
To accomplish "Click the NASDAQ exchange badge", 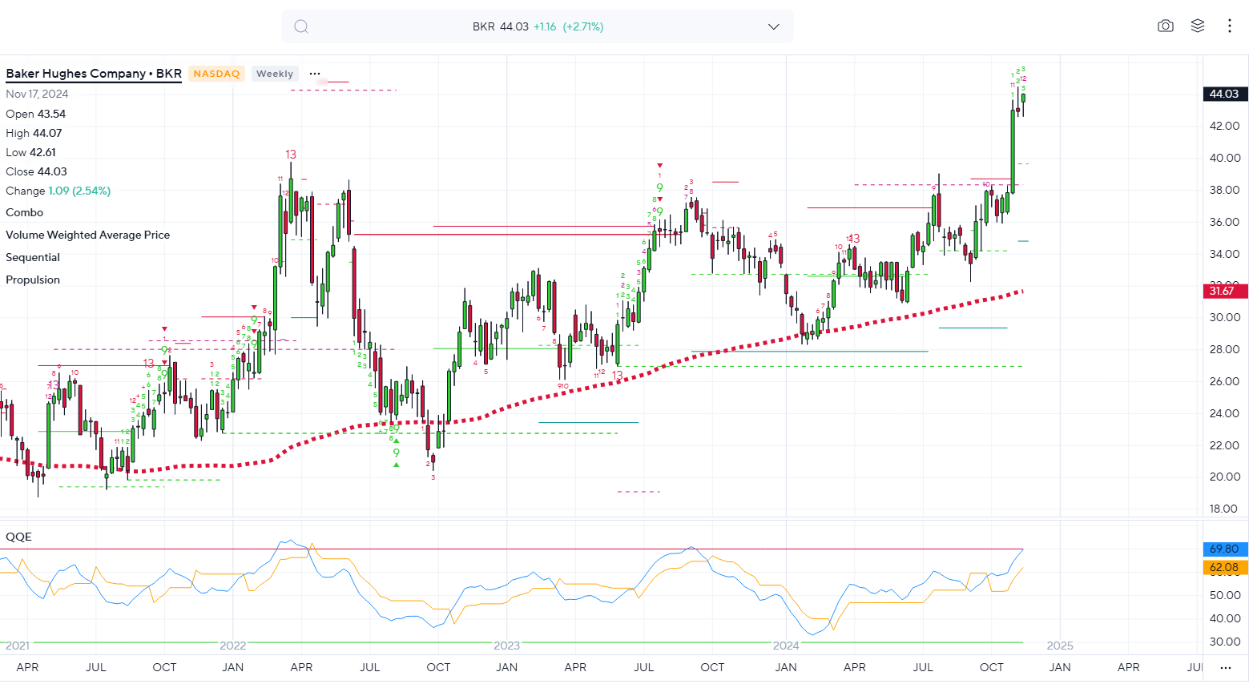I will [x=216, y=74].
